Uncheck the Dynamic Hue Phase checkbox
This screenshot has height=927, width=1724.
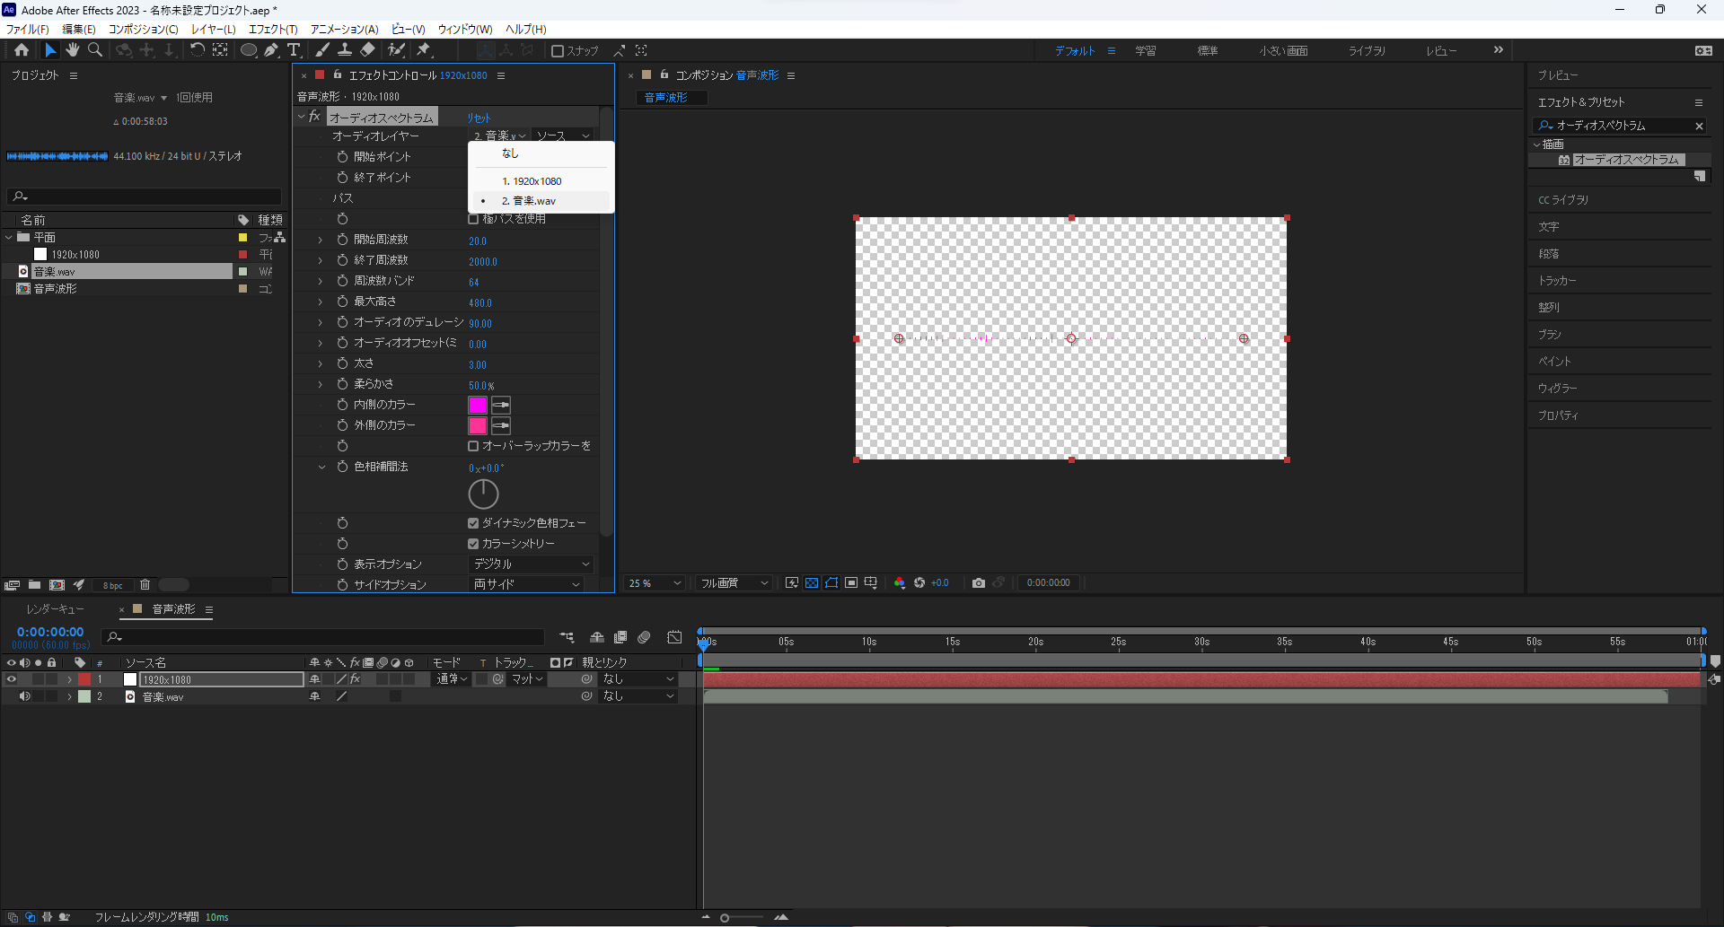473,523
